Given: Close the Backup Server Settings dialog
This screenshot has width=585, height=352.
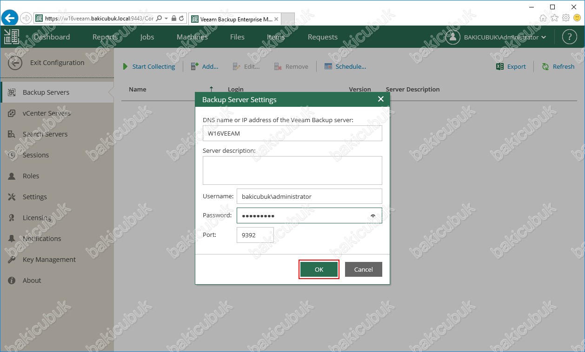Looking at the screenshot, I should pyautogui.click(x=381, y=99).
